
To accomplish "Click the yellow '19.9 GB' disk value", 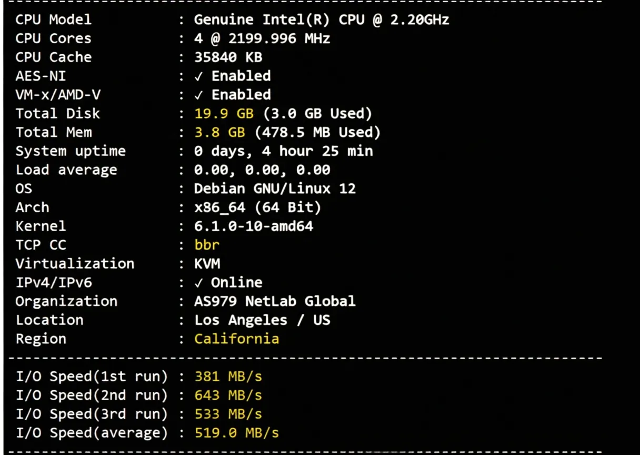I will (x=224, y=114).
